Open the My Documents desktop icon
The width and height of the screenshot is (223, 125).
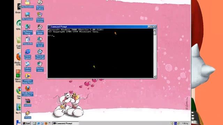tap(28, 4)
